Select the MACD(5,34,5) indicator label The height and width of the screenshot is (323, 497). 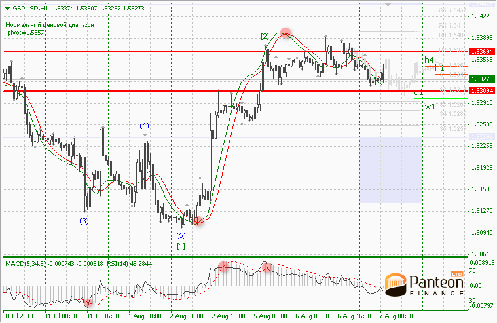26,263
